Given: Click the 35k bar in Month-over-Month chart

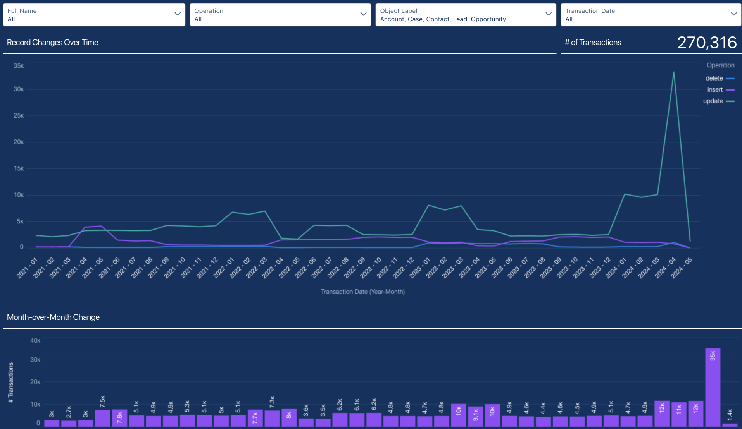Looking at the screenshot, I should pos(713,387).
